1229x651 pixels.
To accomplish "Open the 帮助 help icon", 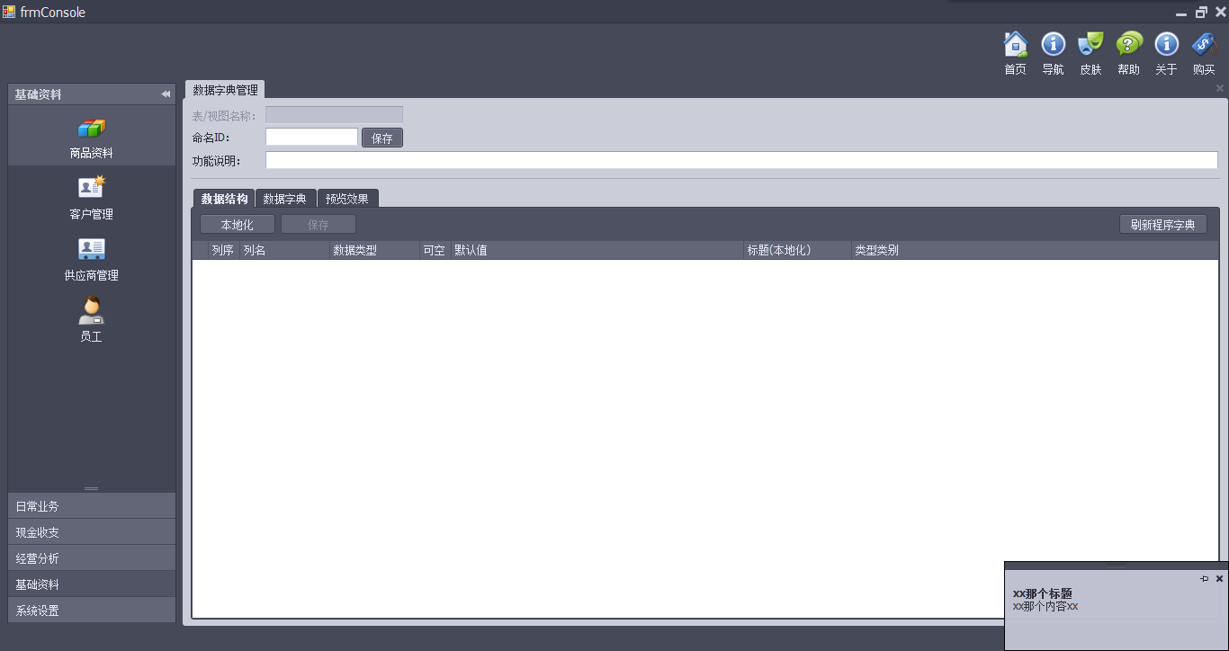I will [x=1128, y=45].
